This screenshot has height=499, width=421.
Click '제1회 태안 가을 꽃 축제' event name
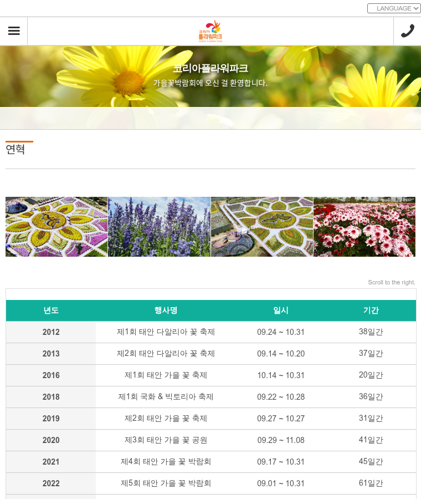pos(166,375)
